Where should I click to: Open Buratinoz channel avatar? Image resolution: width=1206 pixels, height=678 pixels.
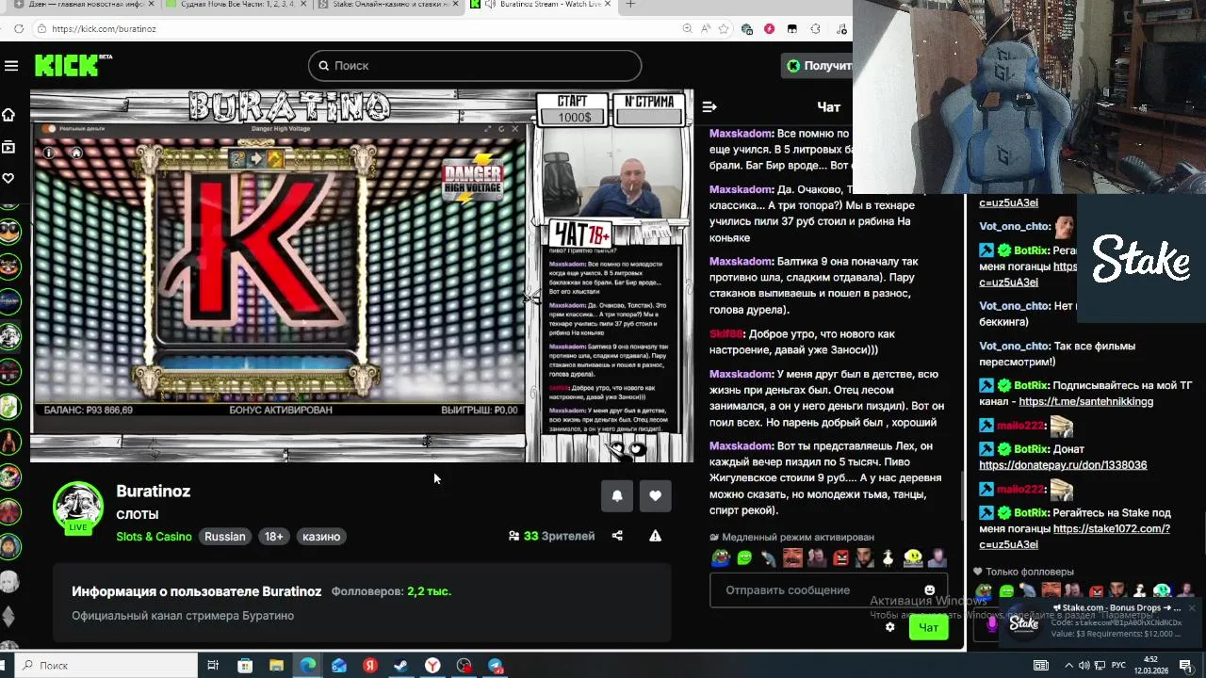[x=78, y=507]
